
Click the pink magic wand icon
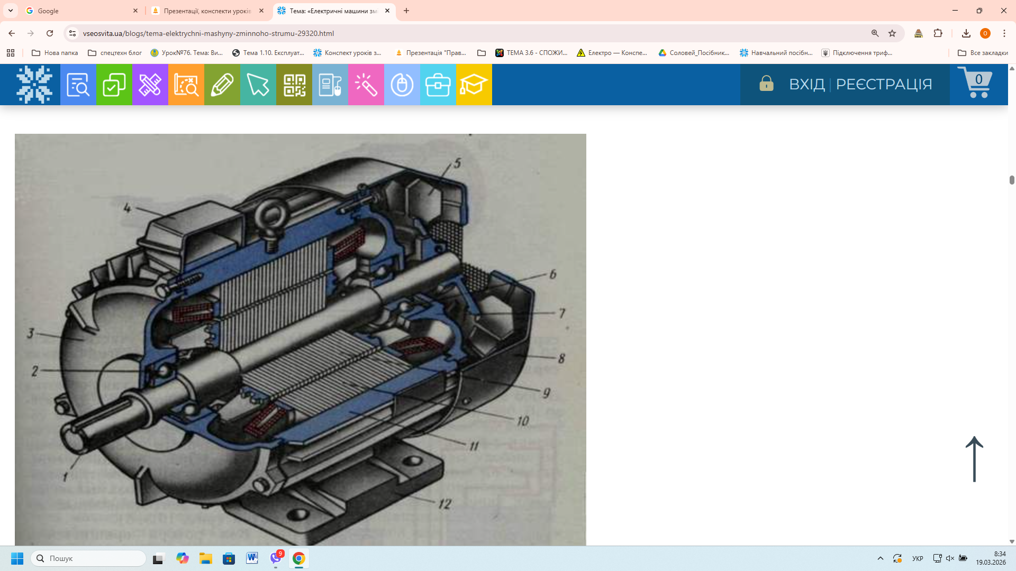[x=366, y=85]
